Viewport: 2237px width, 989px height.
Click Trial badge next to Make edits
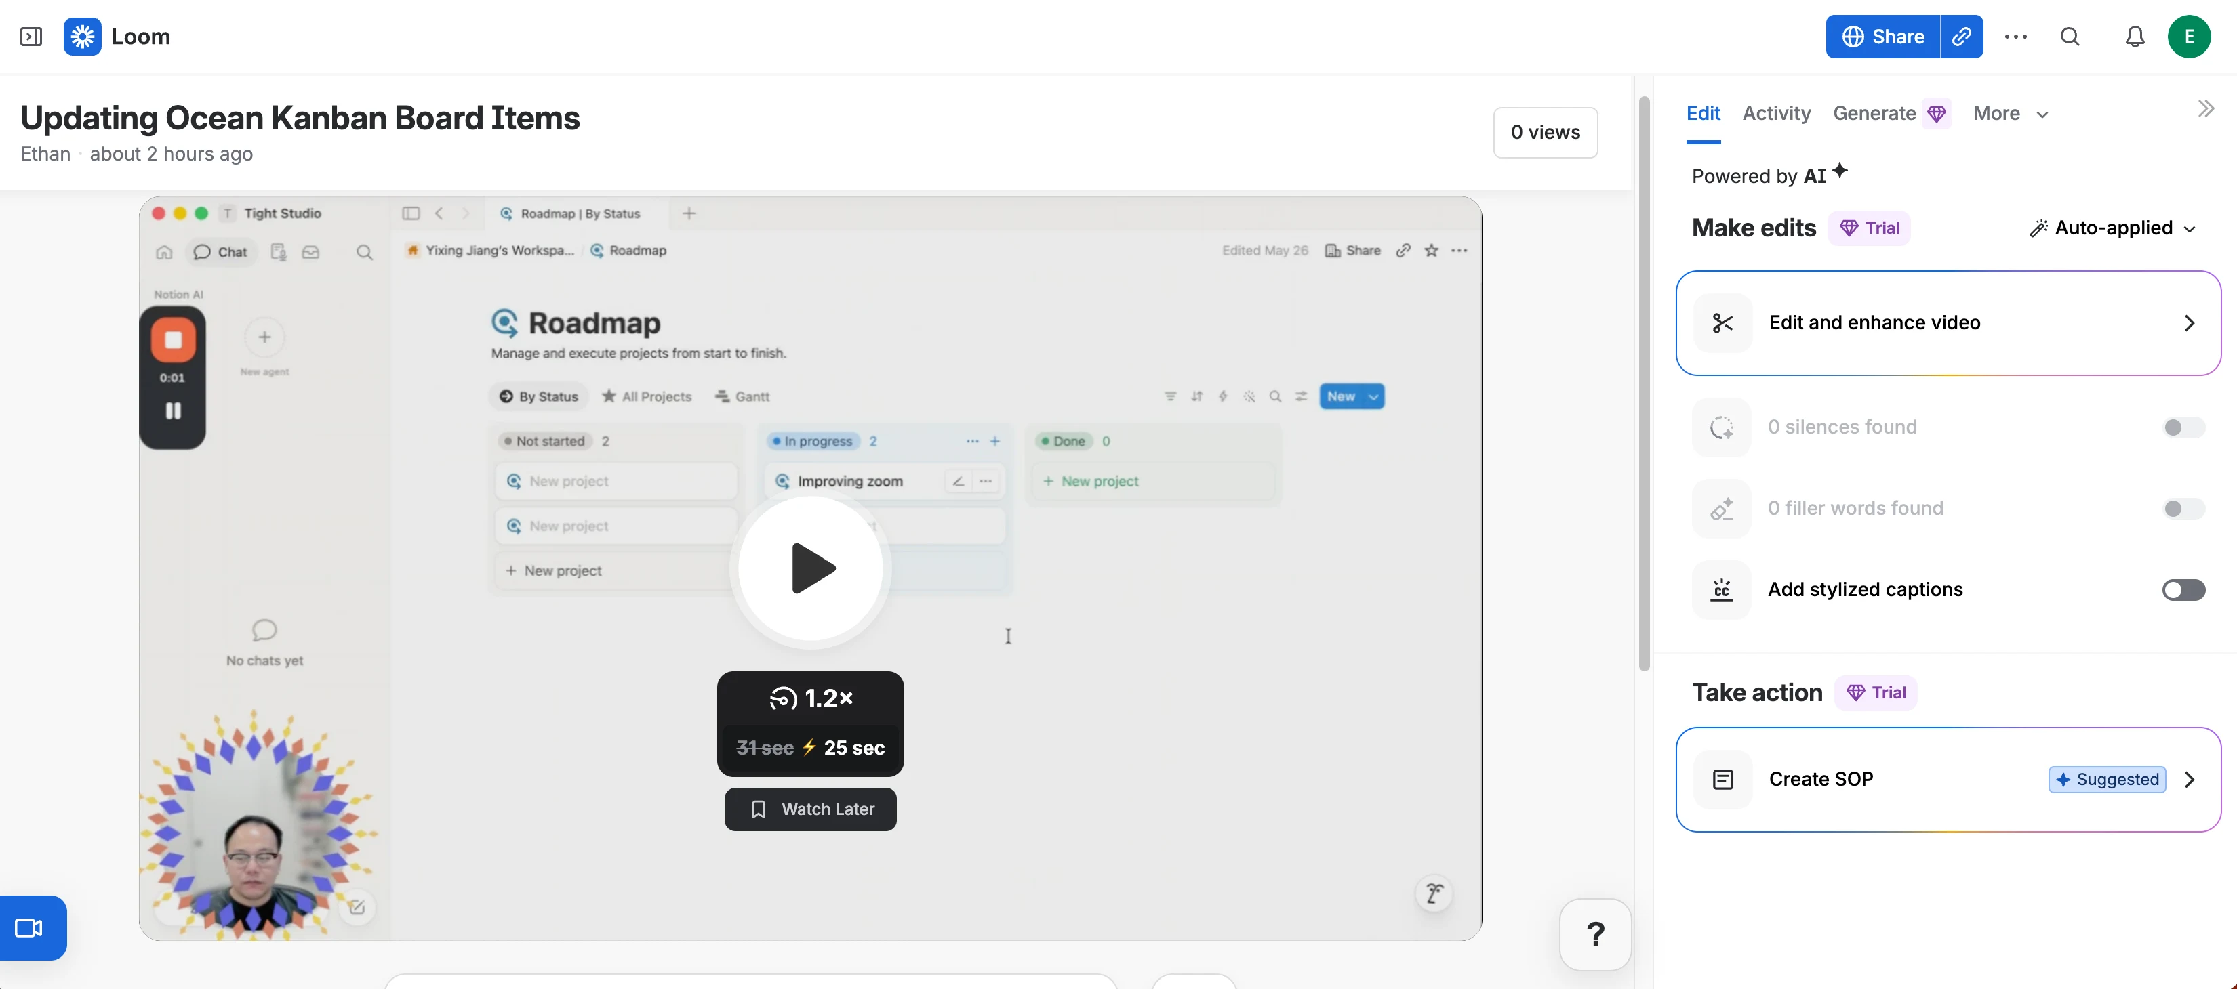[x=1869, y=228]
